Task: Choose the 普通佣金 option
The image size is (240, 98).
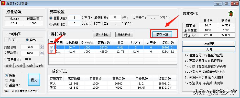Action: tap(51, 18)
